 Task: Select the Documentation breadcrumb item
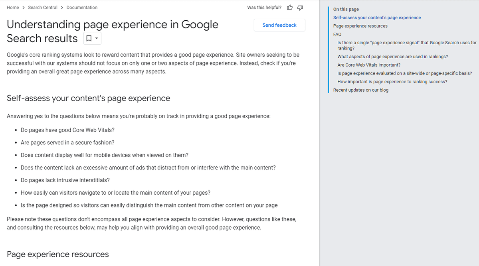tap(82, 8)
